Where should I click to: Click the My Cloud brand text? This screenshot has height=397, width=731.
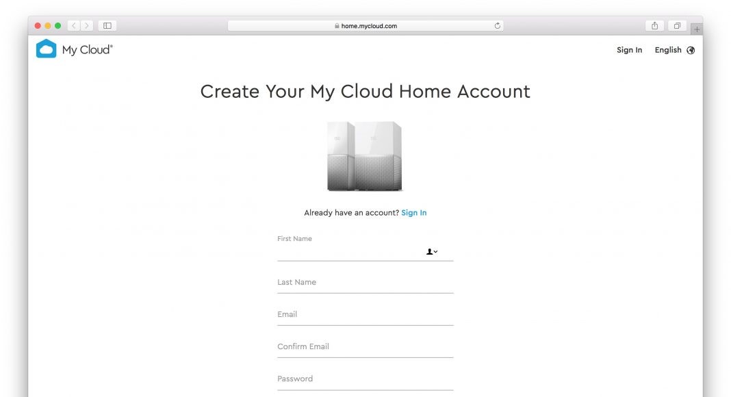(88, 50)
